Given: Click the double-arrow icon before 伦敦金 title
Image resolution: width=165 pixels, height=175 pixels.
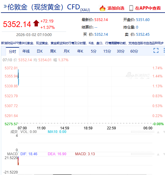Looking at the screenshot, I should tap(5, 6).
